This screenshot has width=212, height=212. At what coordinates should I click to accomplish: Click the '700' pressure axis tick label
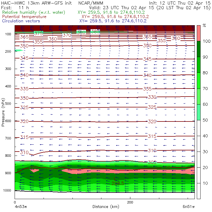(8, 138)
